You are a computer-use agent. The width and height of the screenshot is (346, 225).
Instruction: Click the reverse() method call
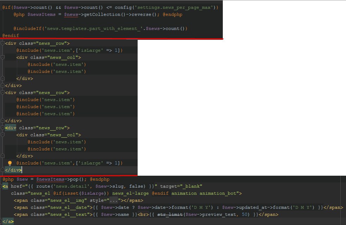(x=144, y=14)
